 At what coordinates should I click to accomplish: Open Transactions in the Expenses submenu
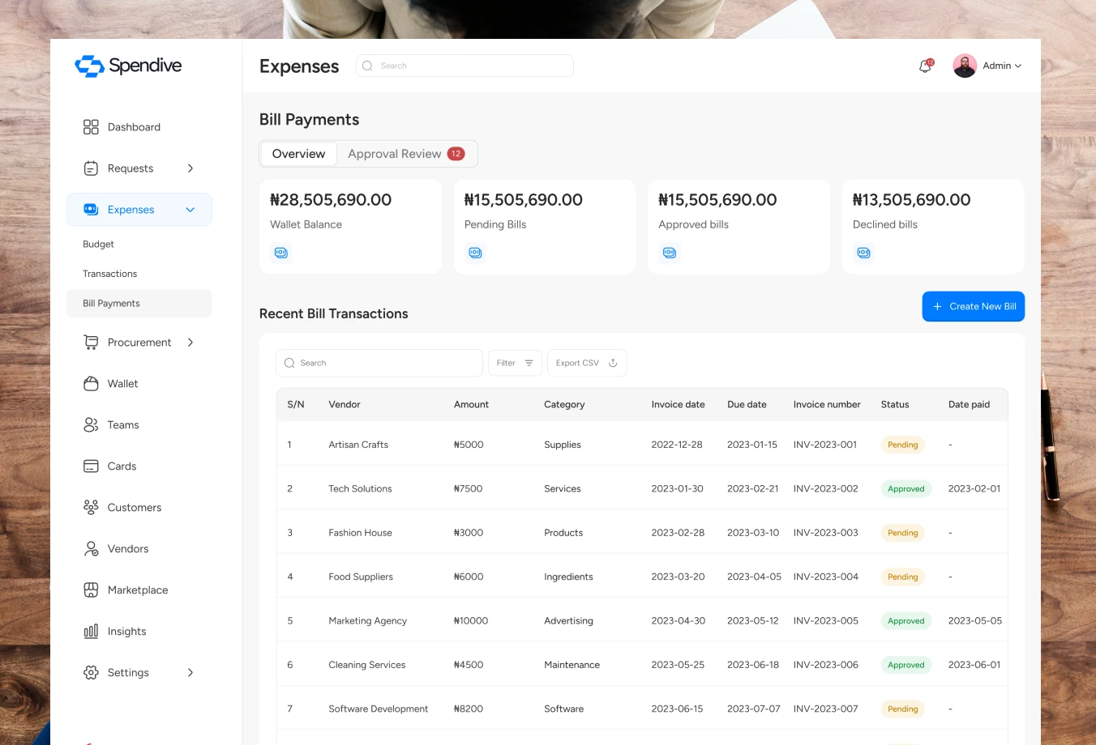point(109,274)
